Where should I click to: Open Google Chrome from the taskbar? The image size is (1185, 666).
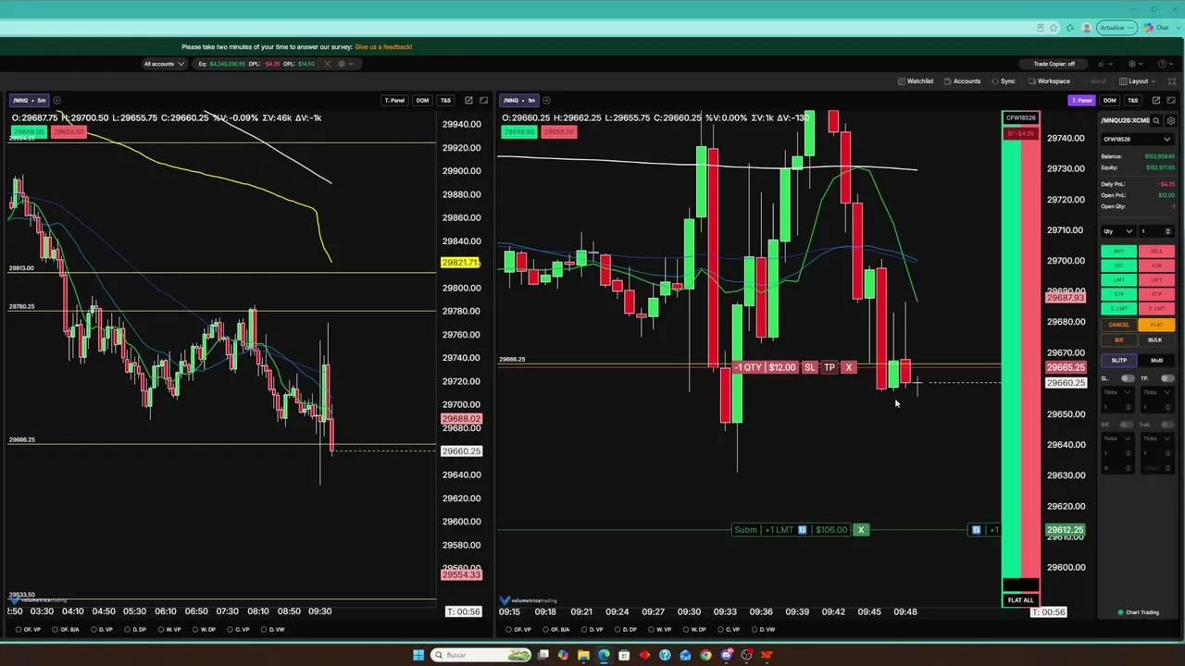pos(705,655)
